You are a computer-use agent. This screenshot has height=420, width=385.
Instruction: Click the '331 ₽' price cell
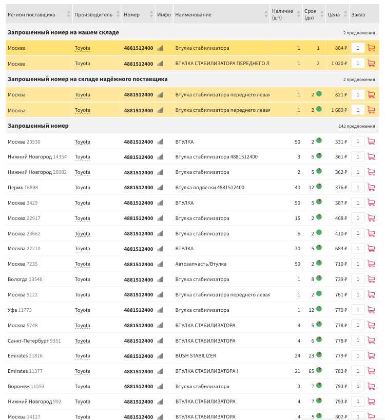(x=341, y=142)
